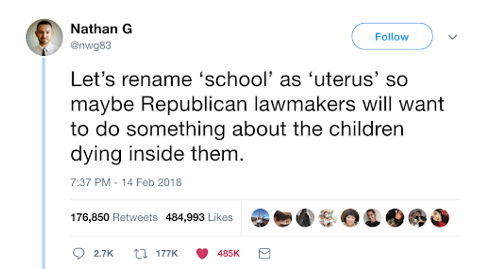Click the first liker avatar with bridge photo

[x=260, y=218]
